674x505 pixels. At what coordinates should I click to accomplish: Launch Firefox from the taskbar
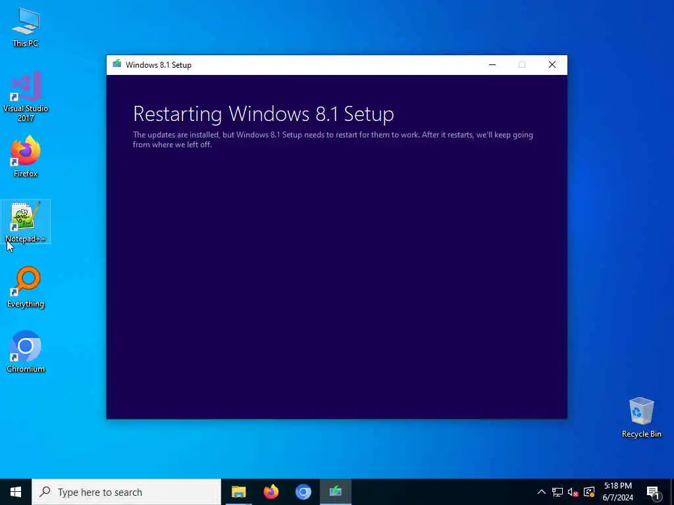click(x=271, y=492)
